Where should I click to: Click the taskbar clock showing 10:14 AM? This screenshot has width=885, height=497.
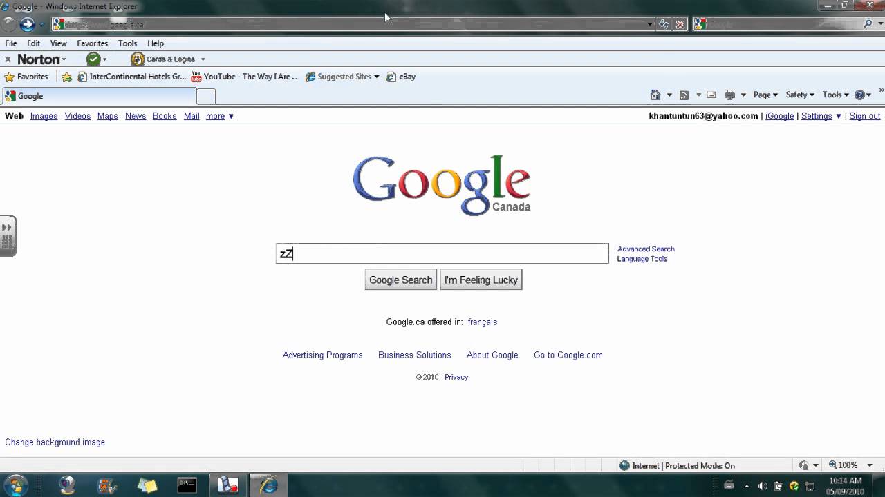(x=845, y=485)
